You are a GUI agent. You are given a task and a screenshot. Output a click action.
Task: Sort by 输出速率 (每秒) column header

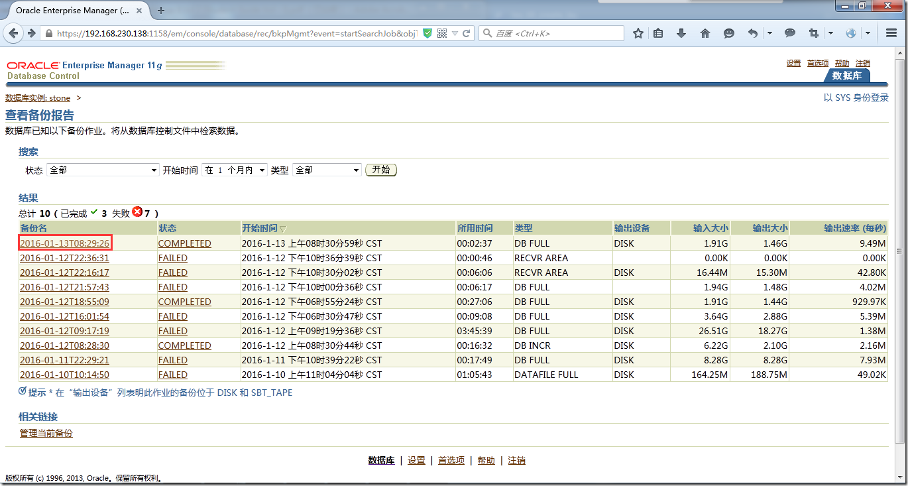(x=855, y=228)
